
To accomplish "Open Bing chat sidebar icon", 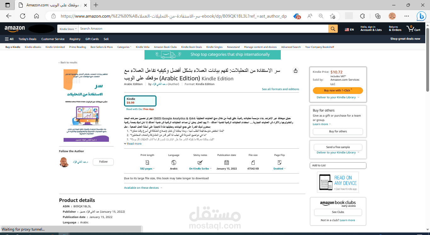I will [x=421, y=16].
